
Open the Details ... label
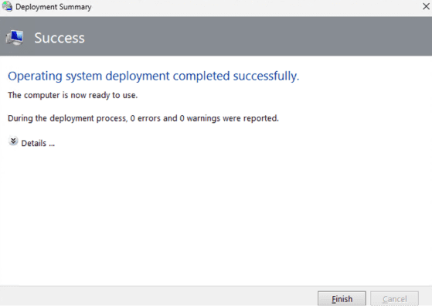(x=38, y=143)
